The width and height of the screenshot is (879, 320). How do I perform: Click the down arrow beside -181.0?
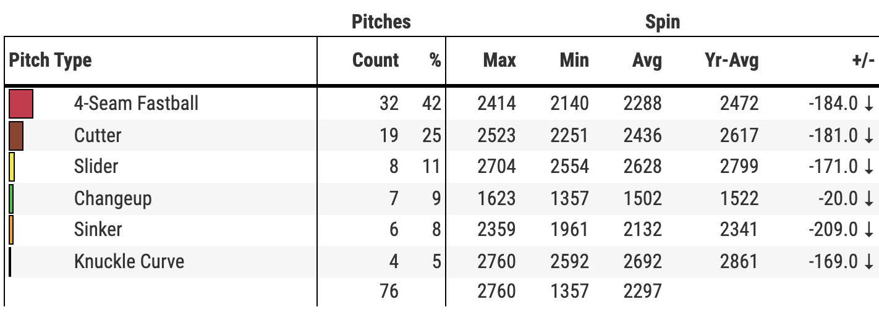pos(869,135)
